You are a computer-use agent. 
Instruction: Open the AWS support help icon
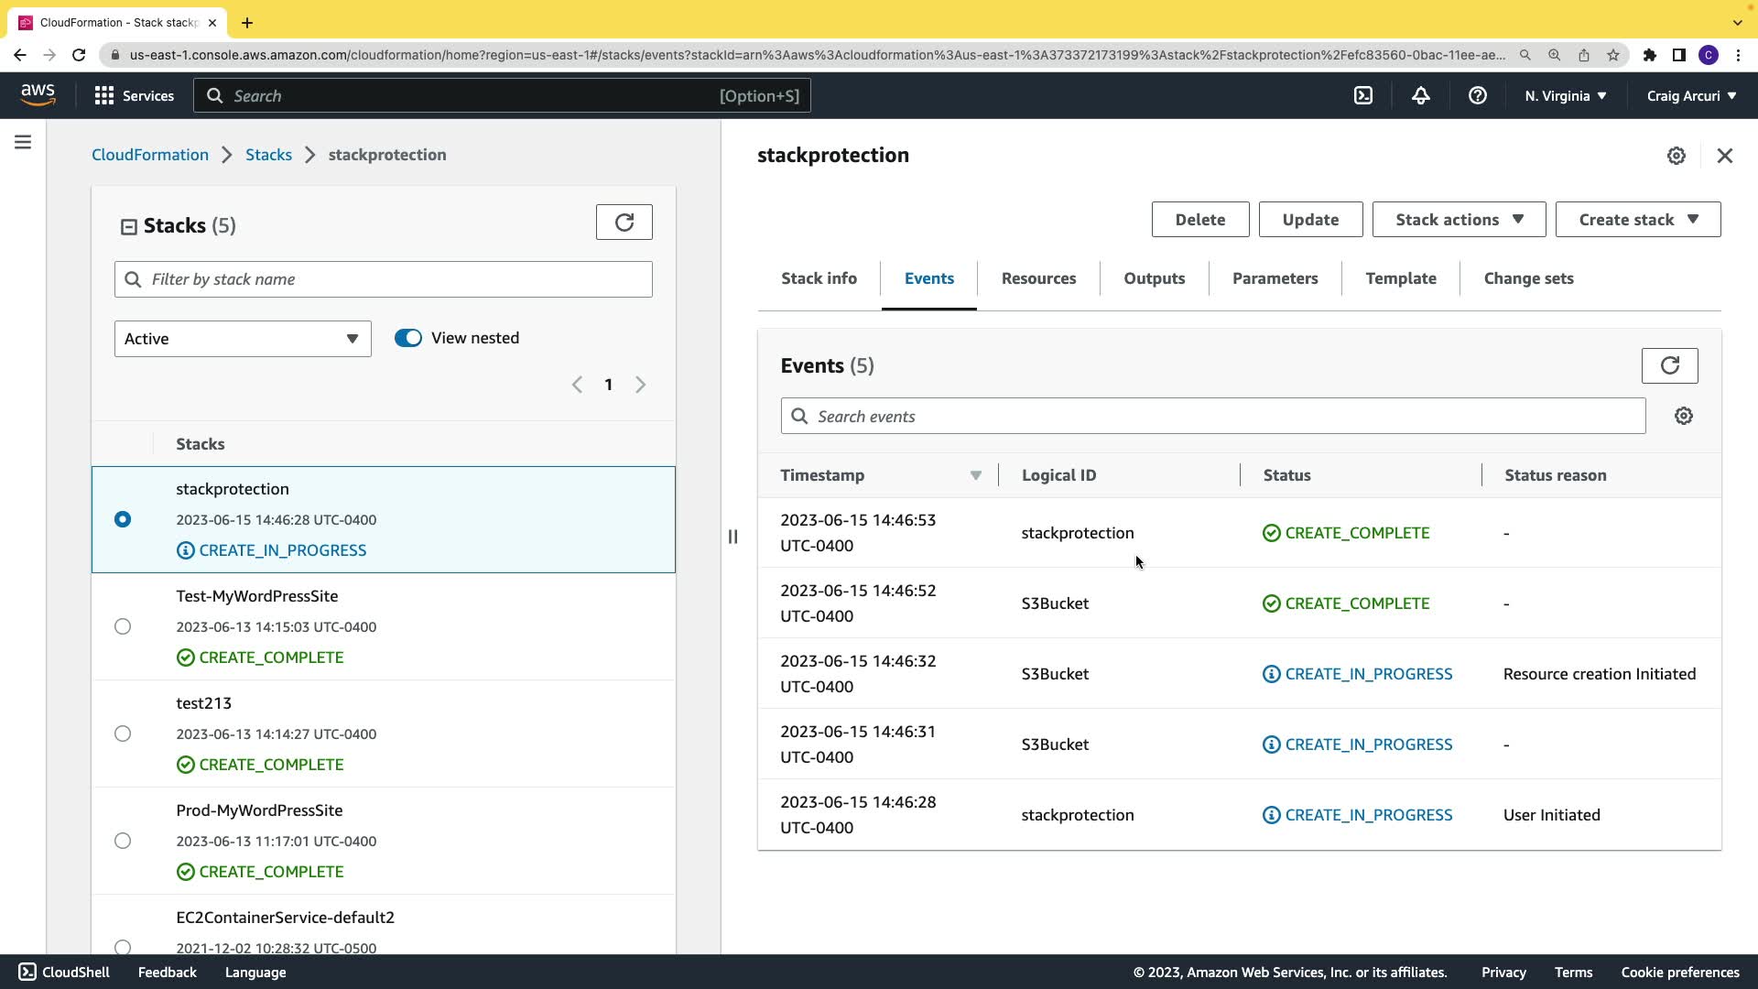click(1477, 95)
